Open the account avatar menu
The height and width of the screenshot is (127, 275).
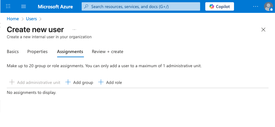point(269,7)
